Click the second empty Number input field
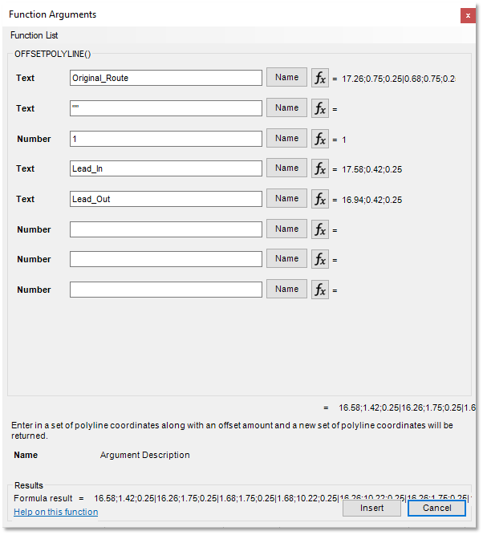This screenshot has width=483, height=535. tap(166, 259)
